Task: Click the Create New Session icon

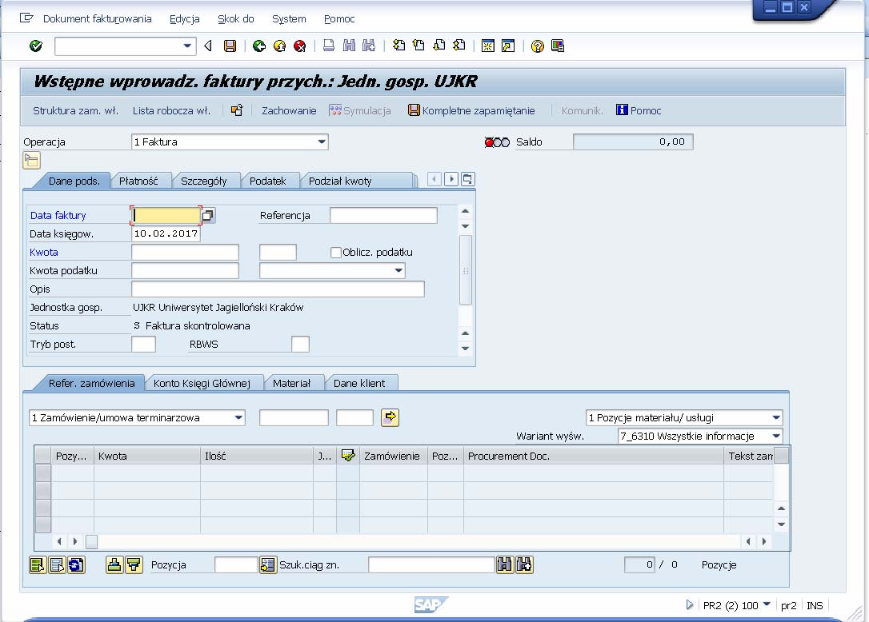Action: 487,46
